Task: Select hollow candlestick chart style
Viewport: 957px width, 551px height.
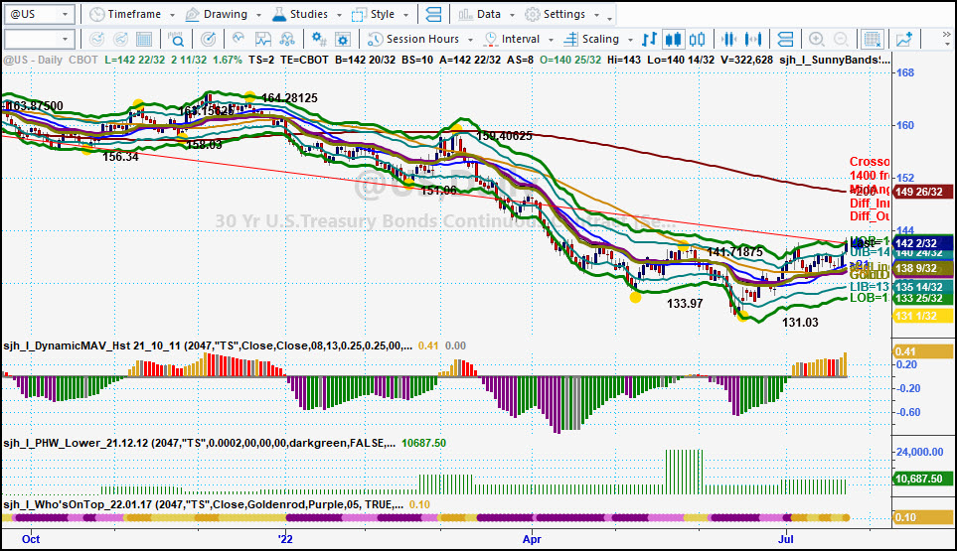Action: (697, 39)
